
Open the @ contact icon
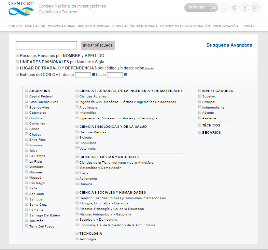pos(255,8)
